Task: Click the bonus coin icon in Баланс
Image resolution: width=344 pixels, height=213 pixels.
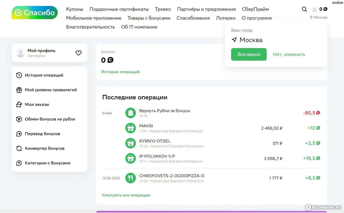Action: coord(110,60)
